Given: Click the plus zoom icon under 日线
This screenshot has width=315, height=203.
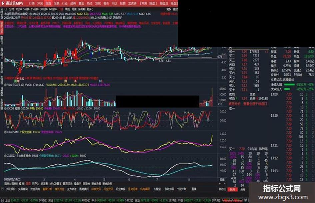Looking at the screenshot, I should 220,184.
